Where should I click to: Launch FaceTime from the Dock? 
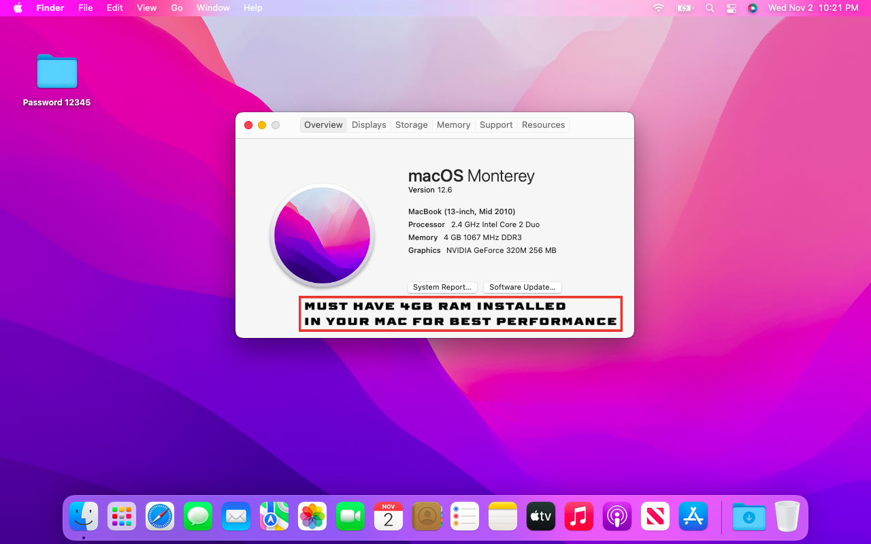click(x=350, y=517)
